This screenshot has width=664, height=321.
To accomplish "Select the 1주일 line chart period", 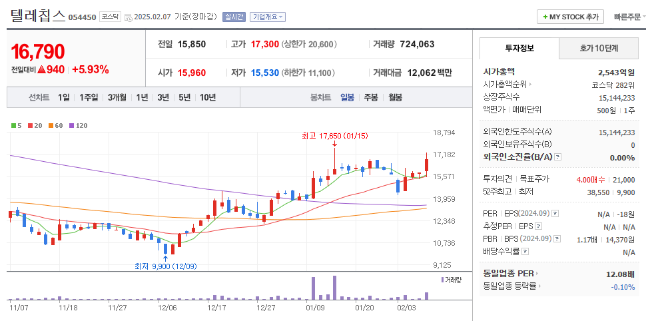I will (89, 97).
